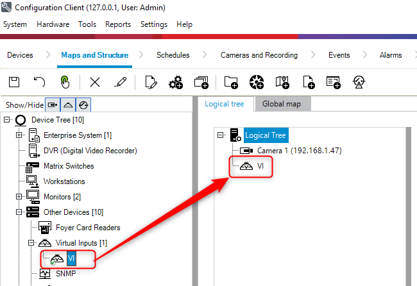
Task: Open the Tools menu
Action: [x=87, y=24]
